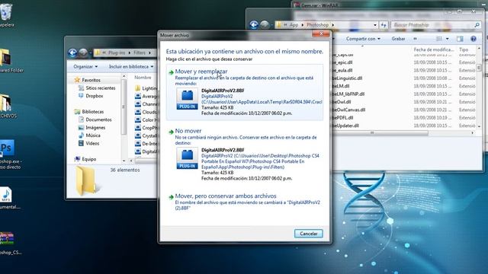Open Dropbox in navigation pane
This screenshot has height=274, width=488.
(94, 96)
